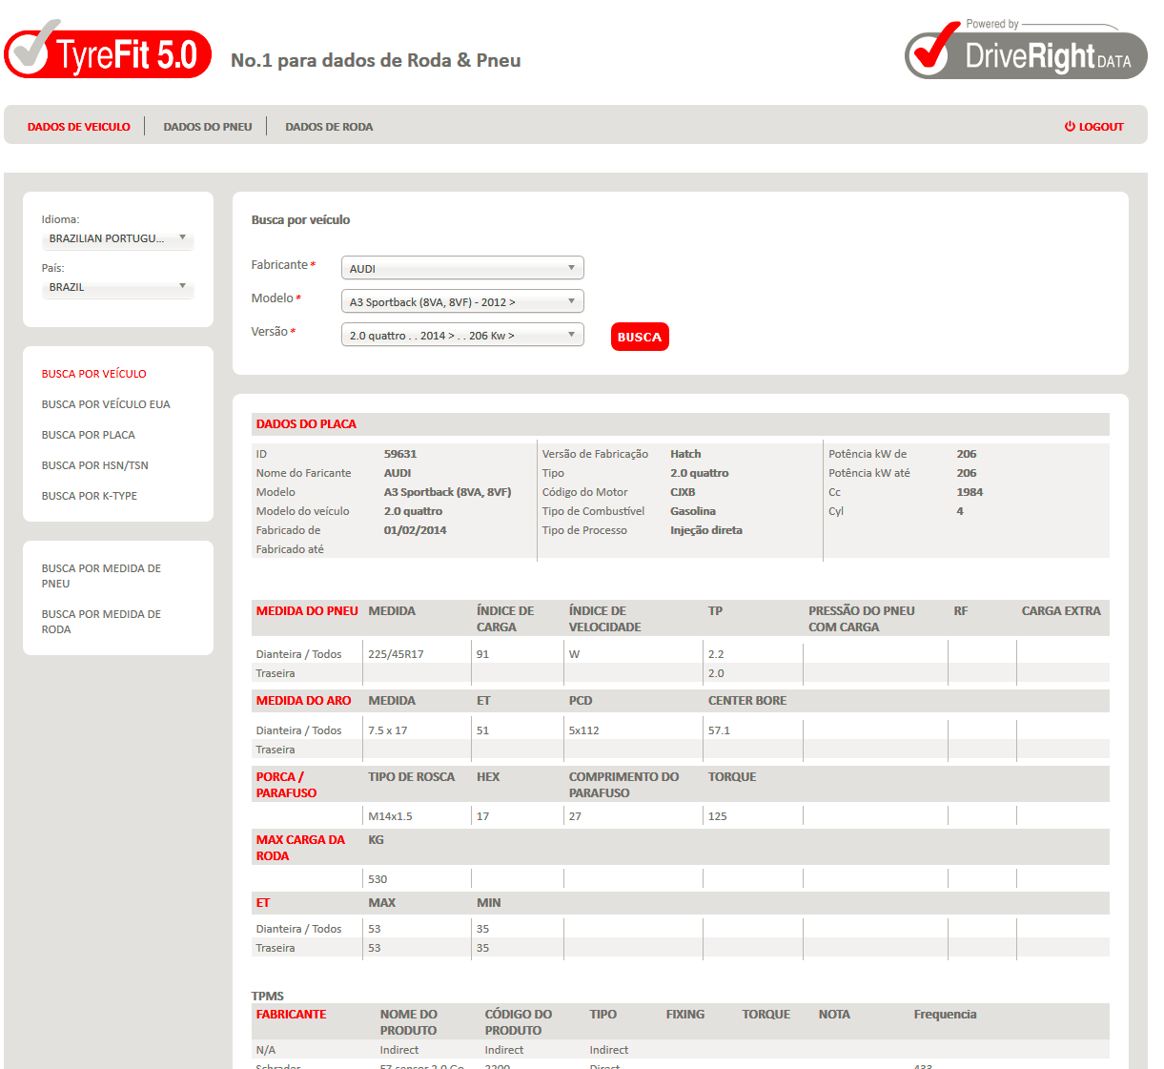Open the Dados de Veiculo tab
Screen dimensions: 1164x1069
(x=78, y=127)
